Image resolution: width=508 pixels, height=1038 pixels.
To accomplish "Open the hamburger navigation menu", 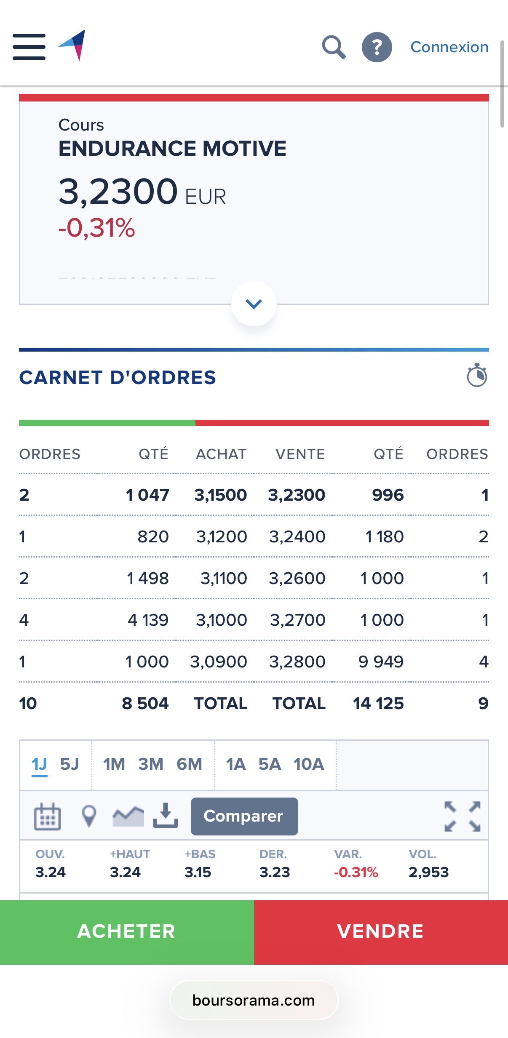I will (29, 47).
